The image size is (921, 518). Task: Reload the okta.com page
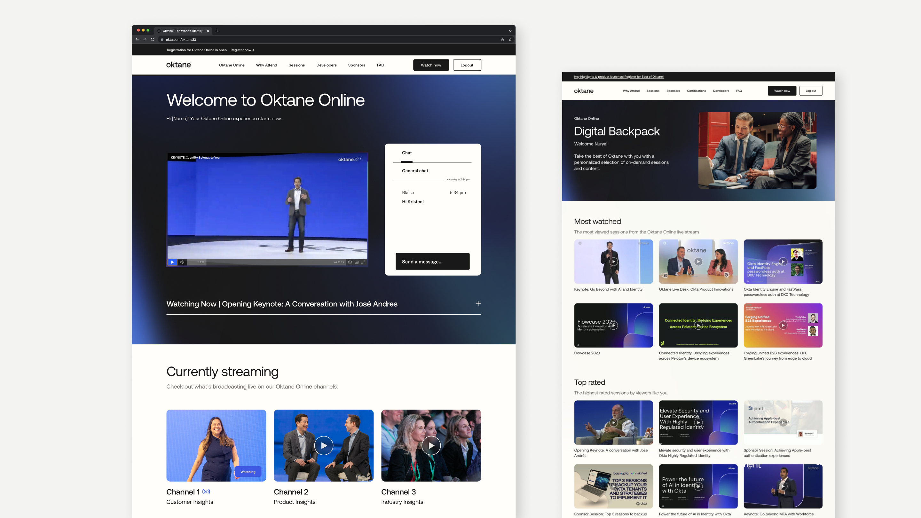[153, 39]
